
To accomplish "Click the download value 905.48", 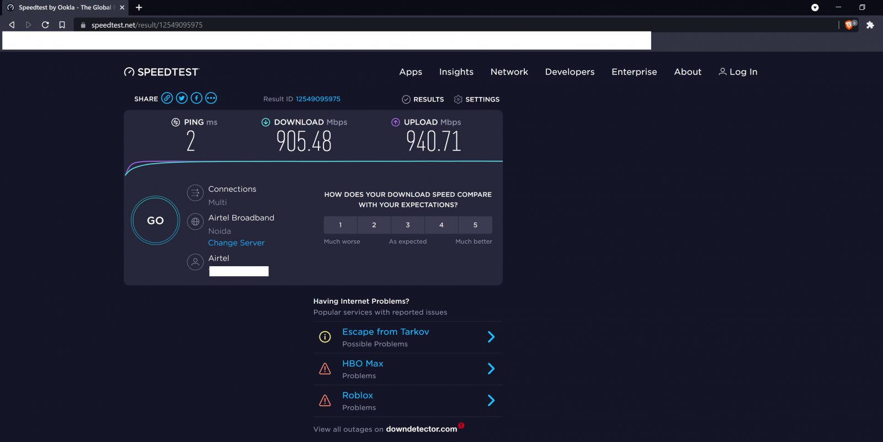I will coord(304,141).
